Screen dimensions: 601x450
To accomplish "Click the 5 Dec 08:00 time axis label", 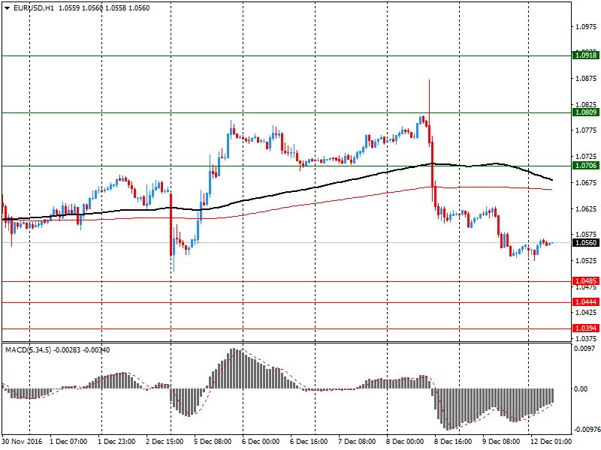I will pos(213,442).
